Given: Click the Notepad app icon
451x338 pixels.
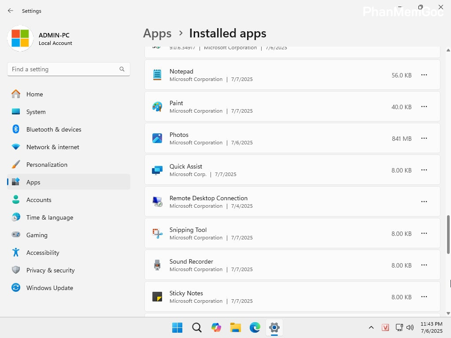Looking at the screenshot, I should click(157, 75).
